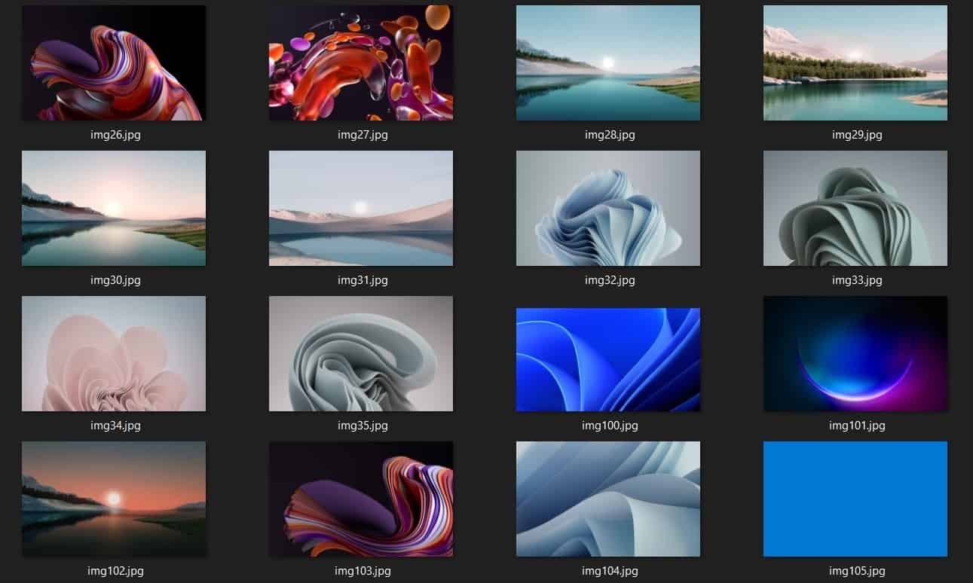Image resolution: width=973 pixels, height=583 pixels.
Task: Click the file name img101.jpg
Action: tap(857, 426)
